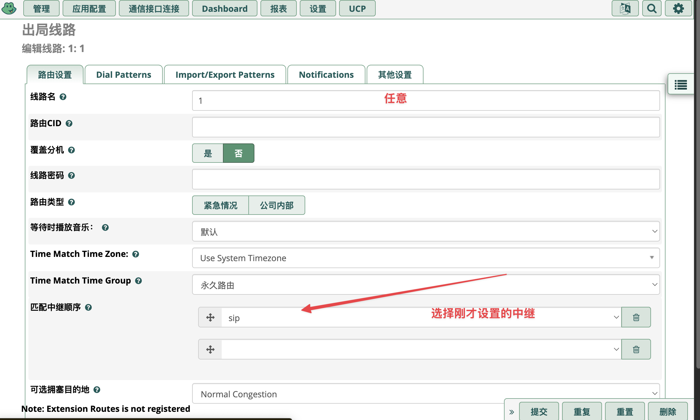
Task: Open the 等待时播放音乐 dropdown showing 默认
Action: tap(426, 231)
